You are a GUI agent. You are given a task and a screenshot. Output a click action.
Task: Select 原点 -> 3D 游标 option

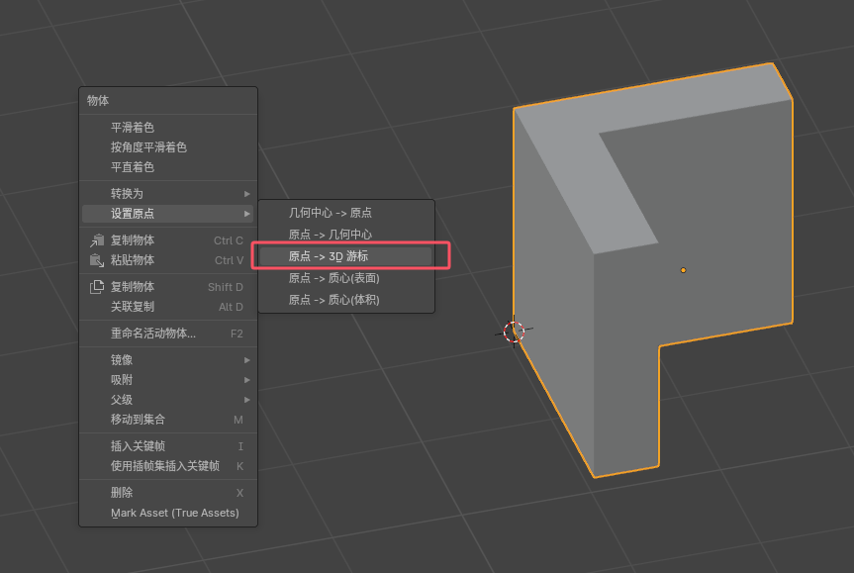click(x=346, y=256)
